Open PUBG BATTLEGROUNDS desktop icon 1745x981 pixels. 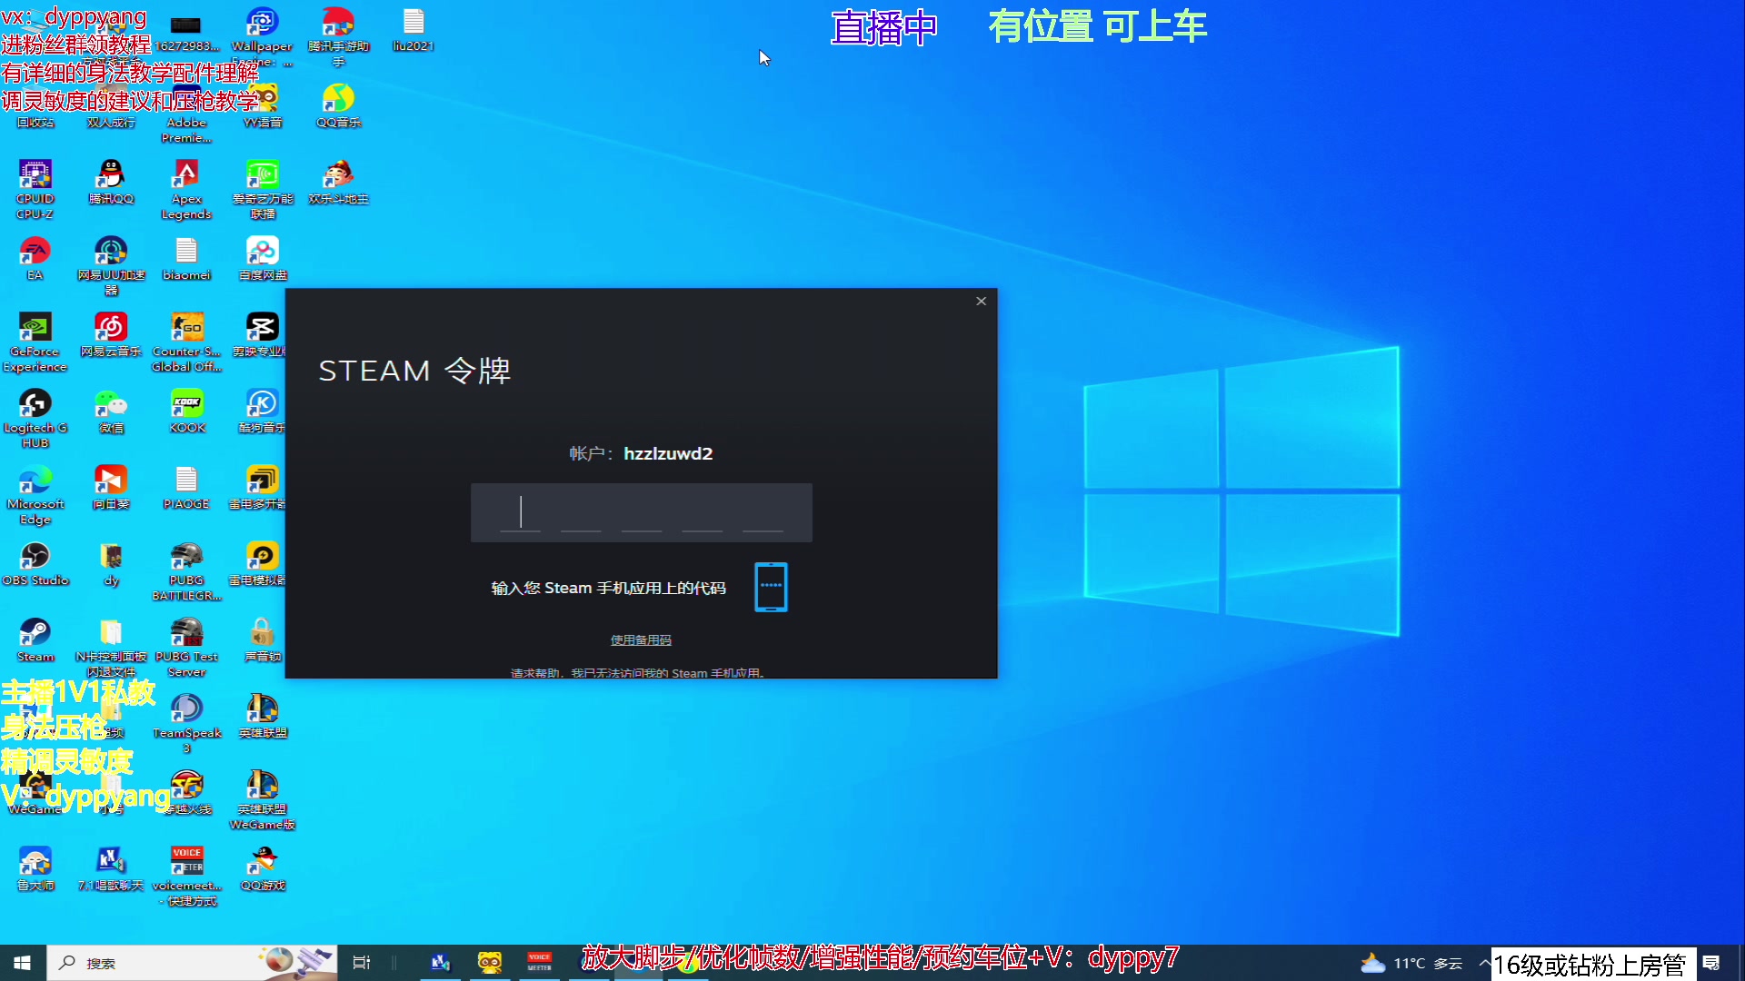click(x=186, y=570)
